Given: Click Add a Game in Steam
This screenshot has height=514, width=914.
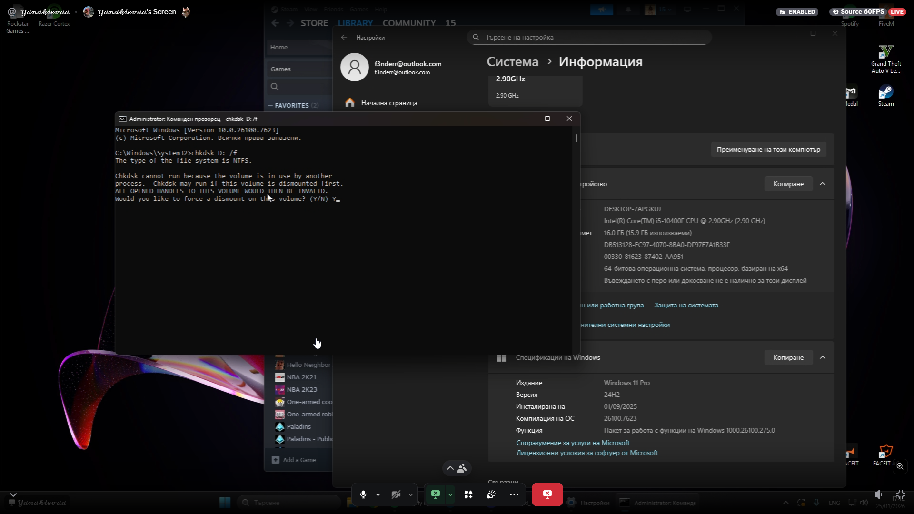Looking at the screenshot, I should [294, 460].
